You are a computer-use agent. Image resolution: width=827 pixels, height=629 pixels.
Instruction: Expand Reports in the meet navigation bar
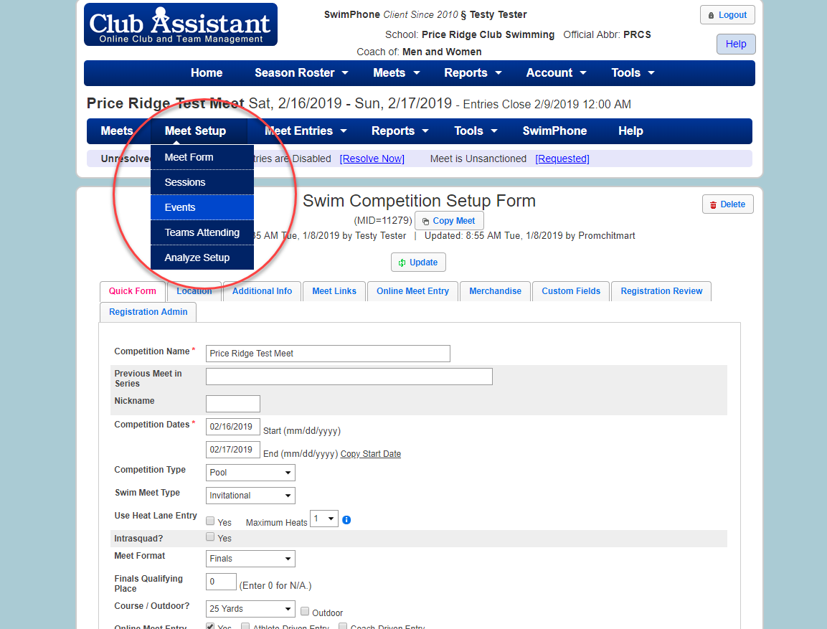pos(400,131)
